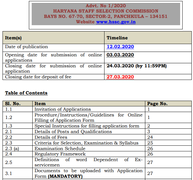
Task: Click the 12.02.2020 publication date link
Action: (120, 47)
